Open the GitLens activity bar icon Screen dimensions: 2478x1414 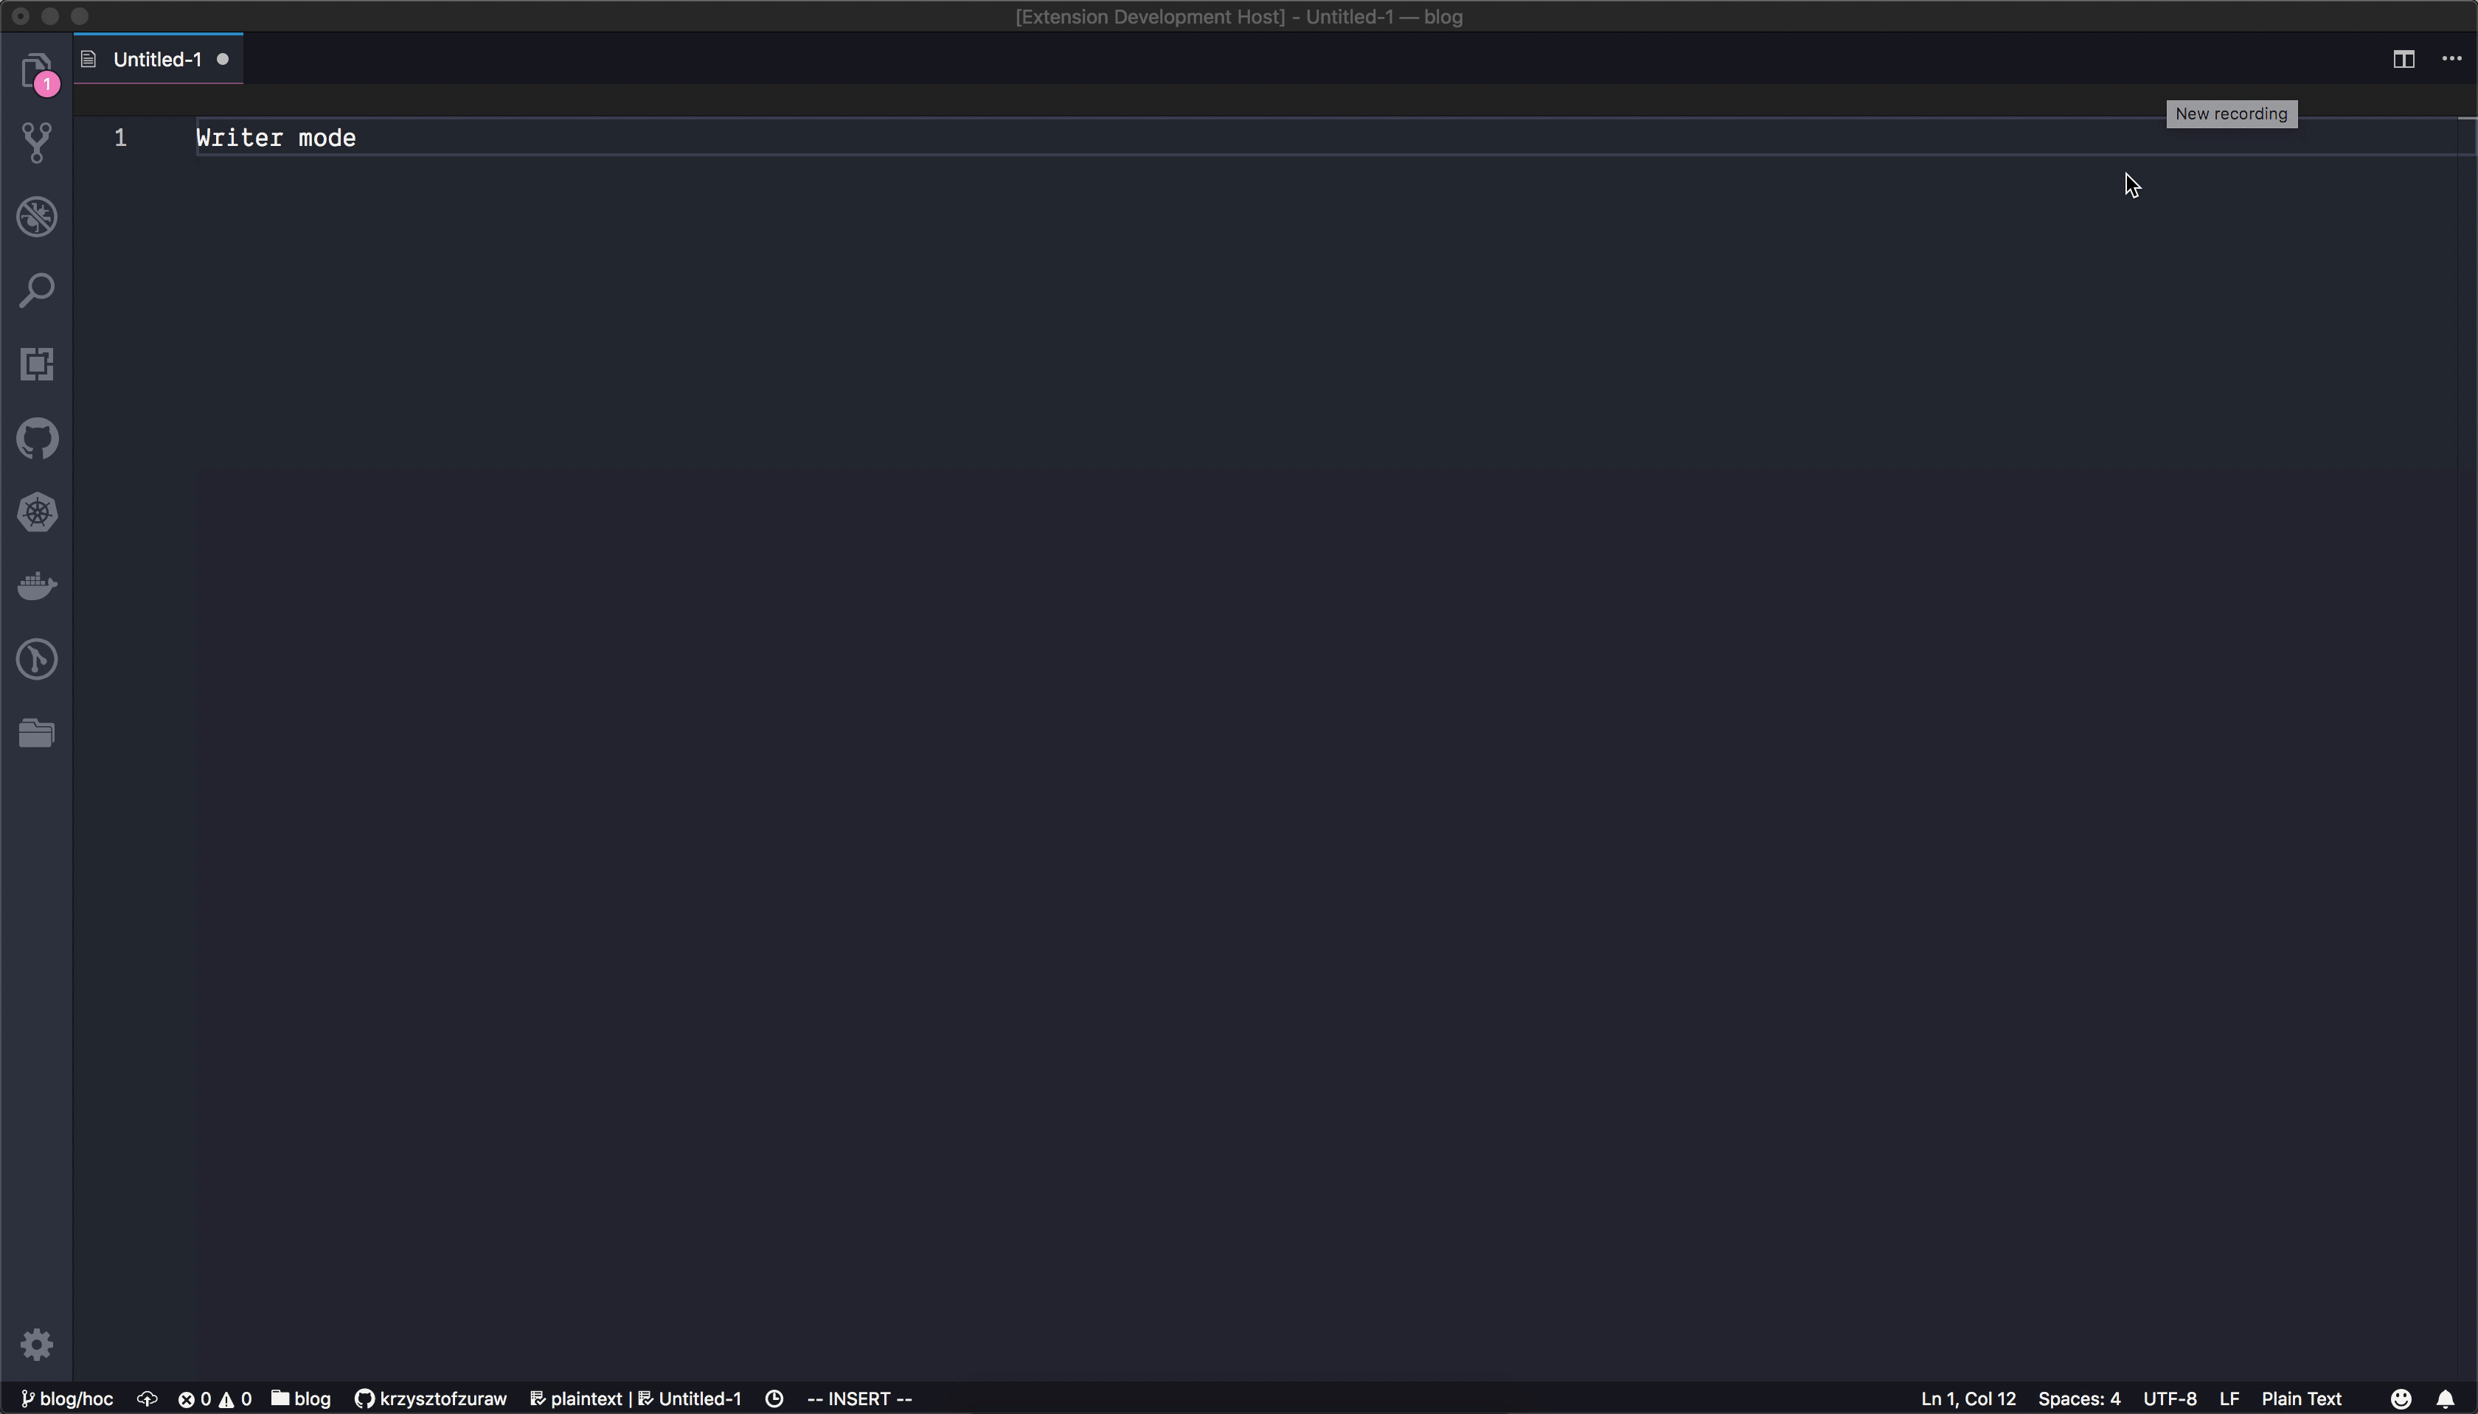point(37,659)
